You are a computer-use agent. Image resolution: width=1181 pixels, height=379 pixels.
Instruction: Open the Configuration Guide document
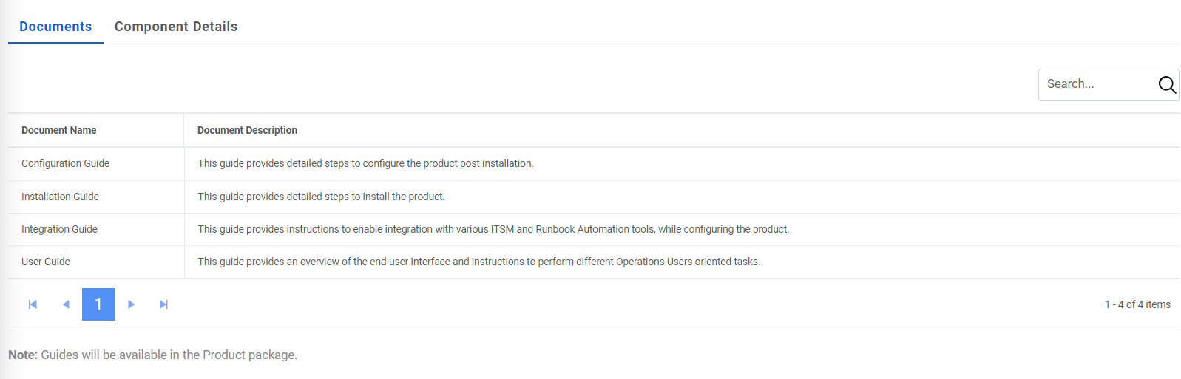coord(65,163)
